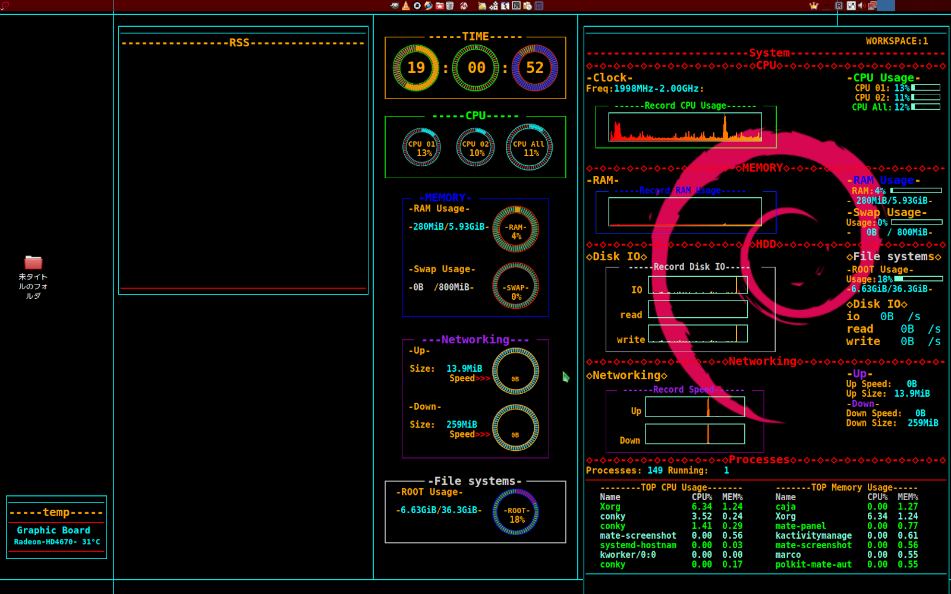The height and width of the screenshot is (594, 951).
Task: Launch the disc burning tool from the panel
Action: pos(528,5)
